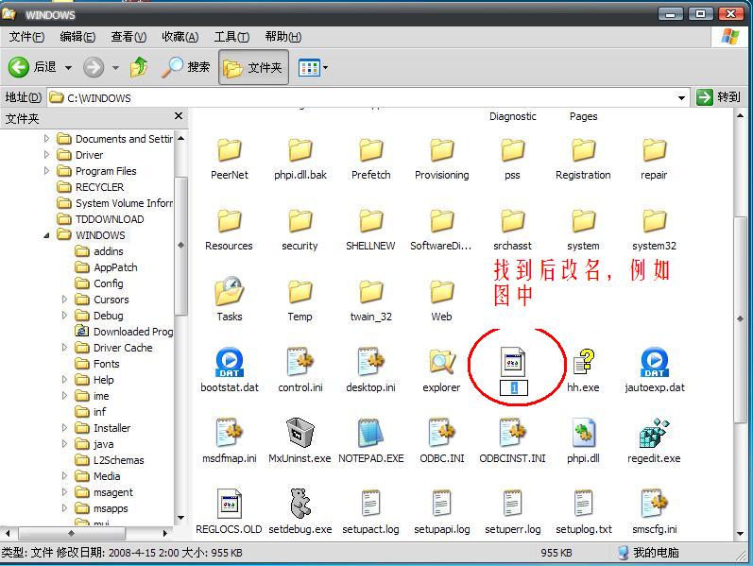
Task: Select NOTEPAD.EXE icon
Action: click(x=370, y=433)
